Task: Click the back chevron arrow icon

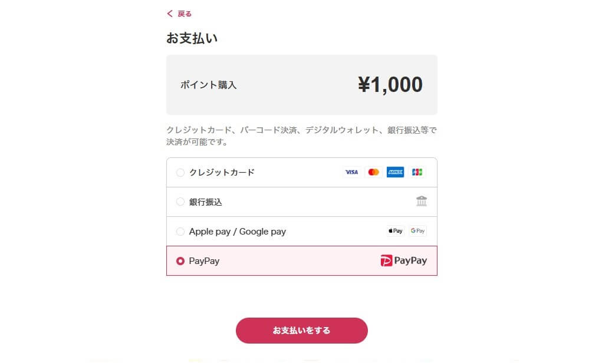Action: point(170,14)
